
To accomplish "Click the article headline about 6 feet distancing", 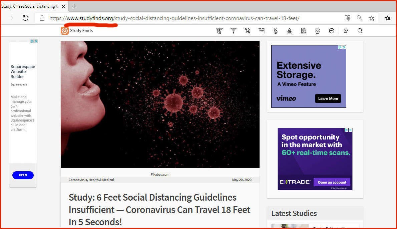I will 159,210.
